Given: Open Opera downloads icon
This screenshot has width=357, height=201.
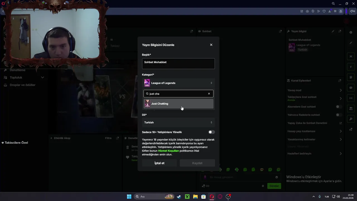Looking at the screenshot, I should click(x=330, y=11).
